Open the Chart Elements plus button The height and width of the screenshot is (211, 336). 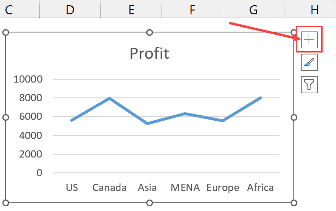click(309, 40)
